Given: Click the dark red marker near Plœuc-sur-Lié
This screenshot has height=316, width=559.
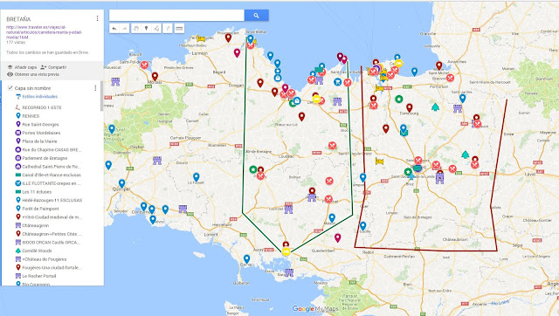Looking at the screenshot, I should click(x=301, y=116).
